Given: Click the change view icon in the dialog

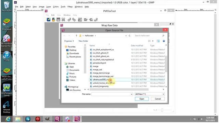Looking at the screenshot, I should pos(149,41).
